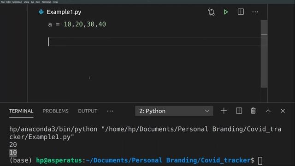
Task: Switch to the OUTPUT panel tab
Action: pos(88,111)
